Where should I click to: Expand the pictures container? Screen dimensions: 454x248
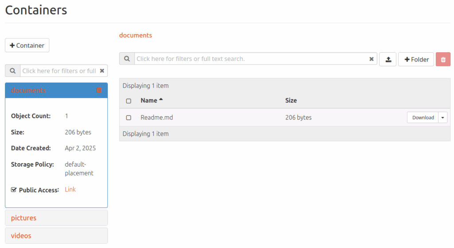(56, 217)
